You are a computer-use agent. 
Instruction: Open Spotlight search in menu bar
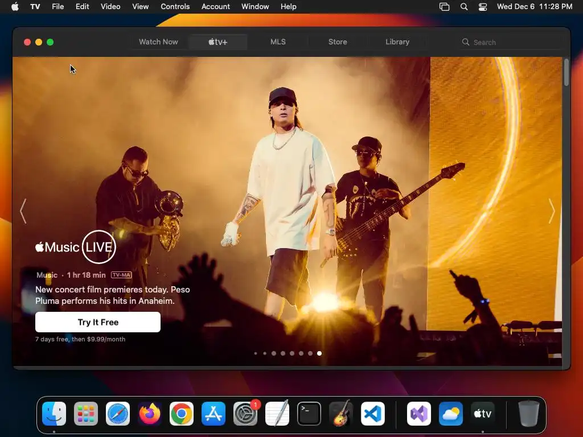464,6
